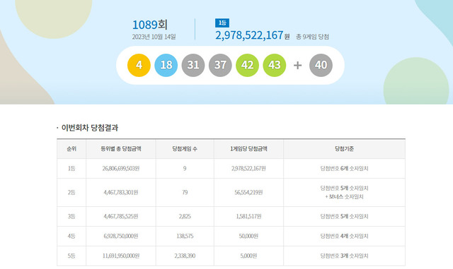
Task: Click the bonus ball number 40
Action: tap(321, 65)
